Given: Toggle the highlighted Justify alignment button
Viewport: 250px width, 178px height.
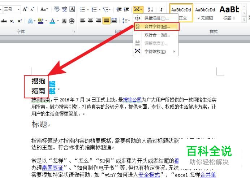Looking at the screenshot, I should (x=106, y=21).
